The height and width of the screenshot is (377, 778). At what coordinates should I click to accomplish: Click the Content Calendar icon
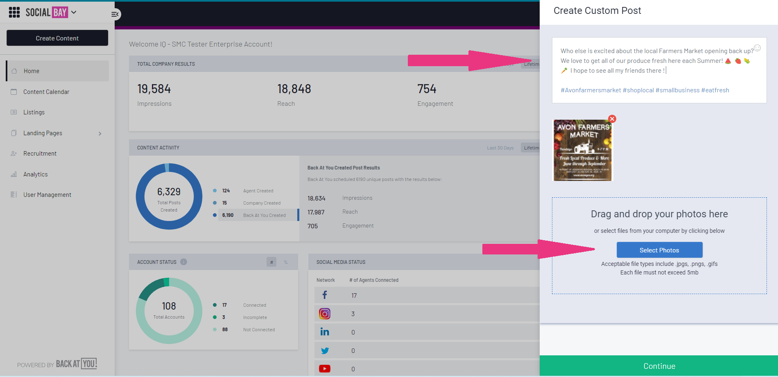(14, 91)
